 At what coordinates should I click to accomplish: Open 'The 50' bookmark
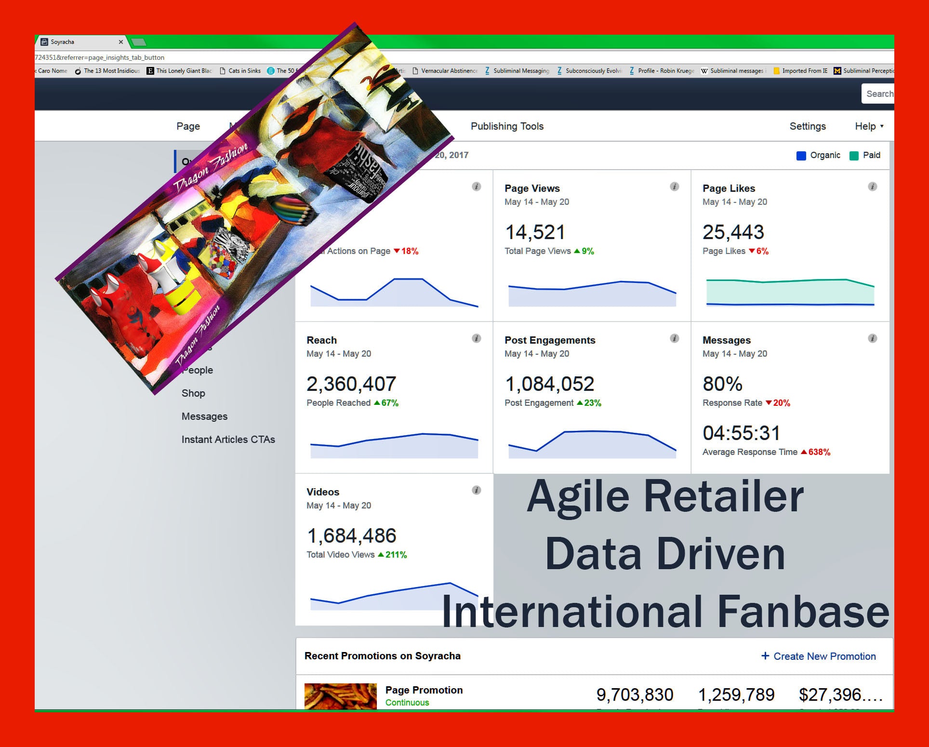tap(283, 71)
